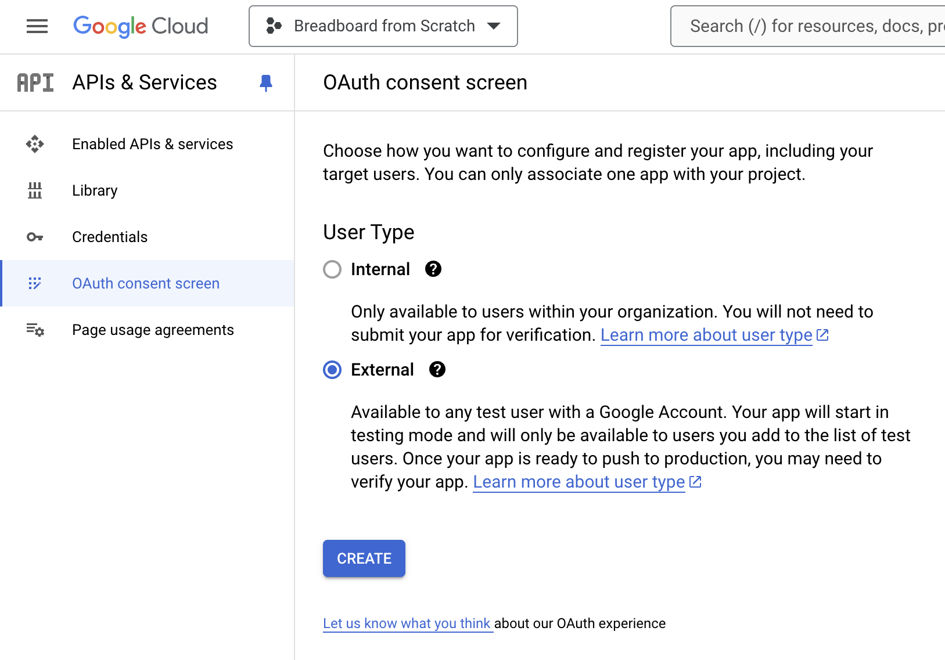Open Learn more link under External
Image resolution: width=945 pixels, height=660 pixels.
click(579, 482)
